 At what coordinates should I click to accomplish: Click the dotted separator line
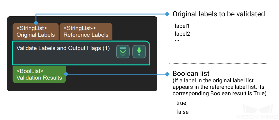[x=219, y=63]
